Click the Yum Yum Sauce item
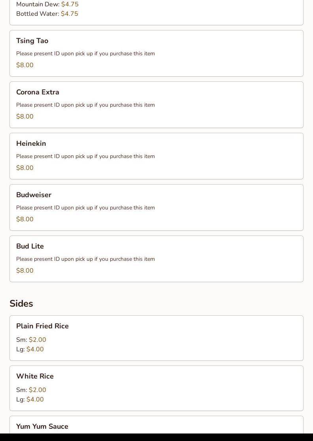The image size is (313, 441). pos(42,427)
